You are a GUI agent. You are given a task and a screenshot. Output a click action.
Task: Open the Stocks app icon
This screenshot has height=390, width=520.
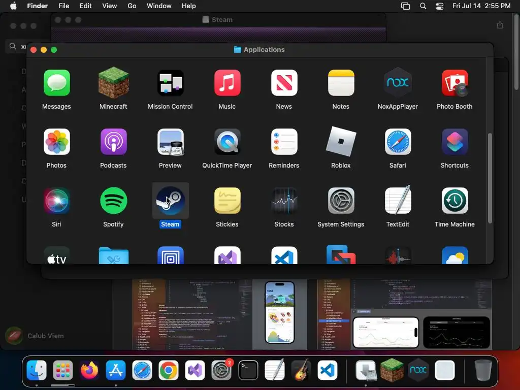coord(284,201)
